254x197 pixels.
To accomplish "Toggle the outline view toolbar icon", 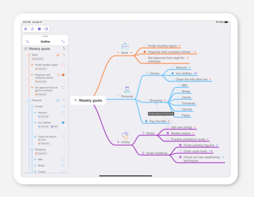I will point(39,29).
